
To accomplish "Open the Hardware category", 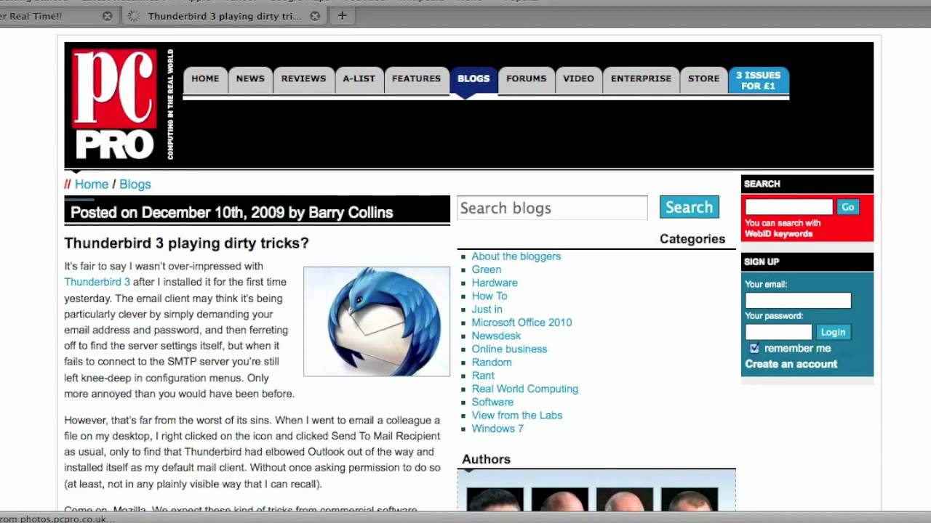I will pyautogui.click(x=495, y=283).
